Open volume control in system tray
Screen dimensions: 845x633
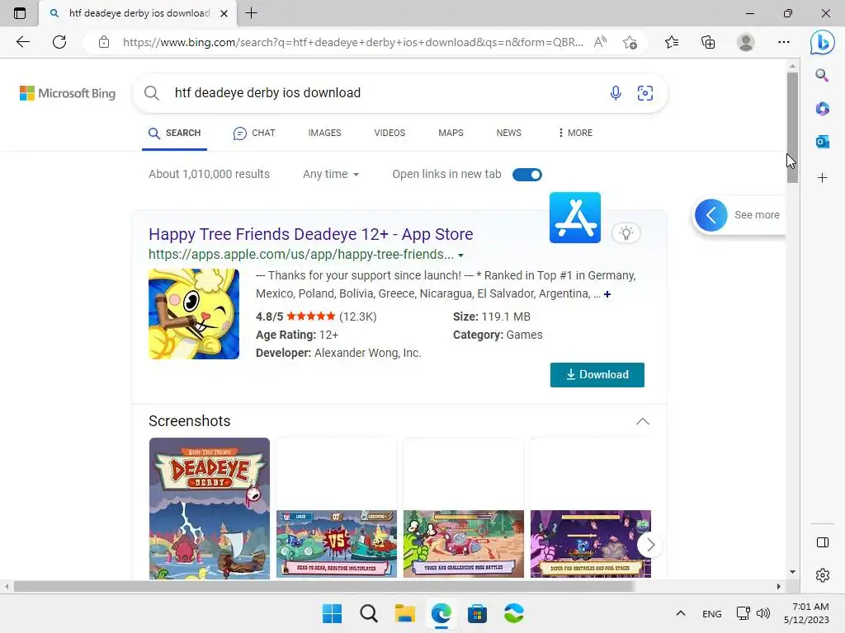coord(763,613)
